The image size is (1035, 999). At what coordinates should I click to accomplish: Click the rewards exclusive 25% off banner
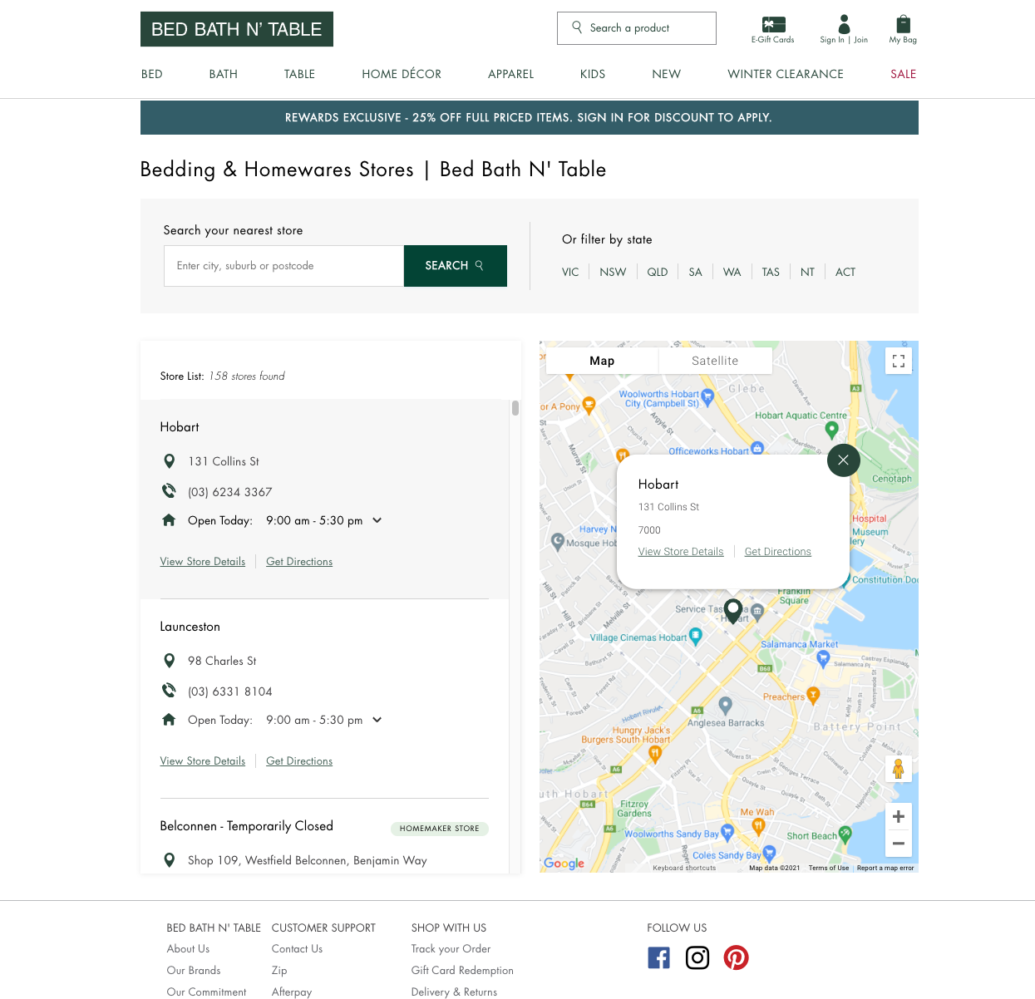point(530,118)
